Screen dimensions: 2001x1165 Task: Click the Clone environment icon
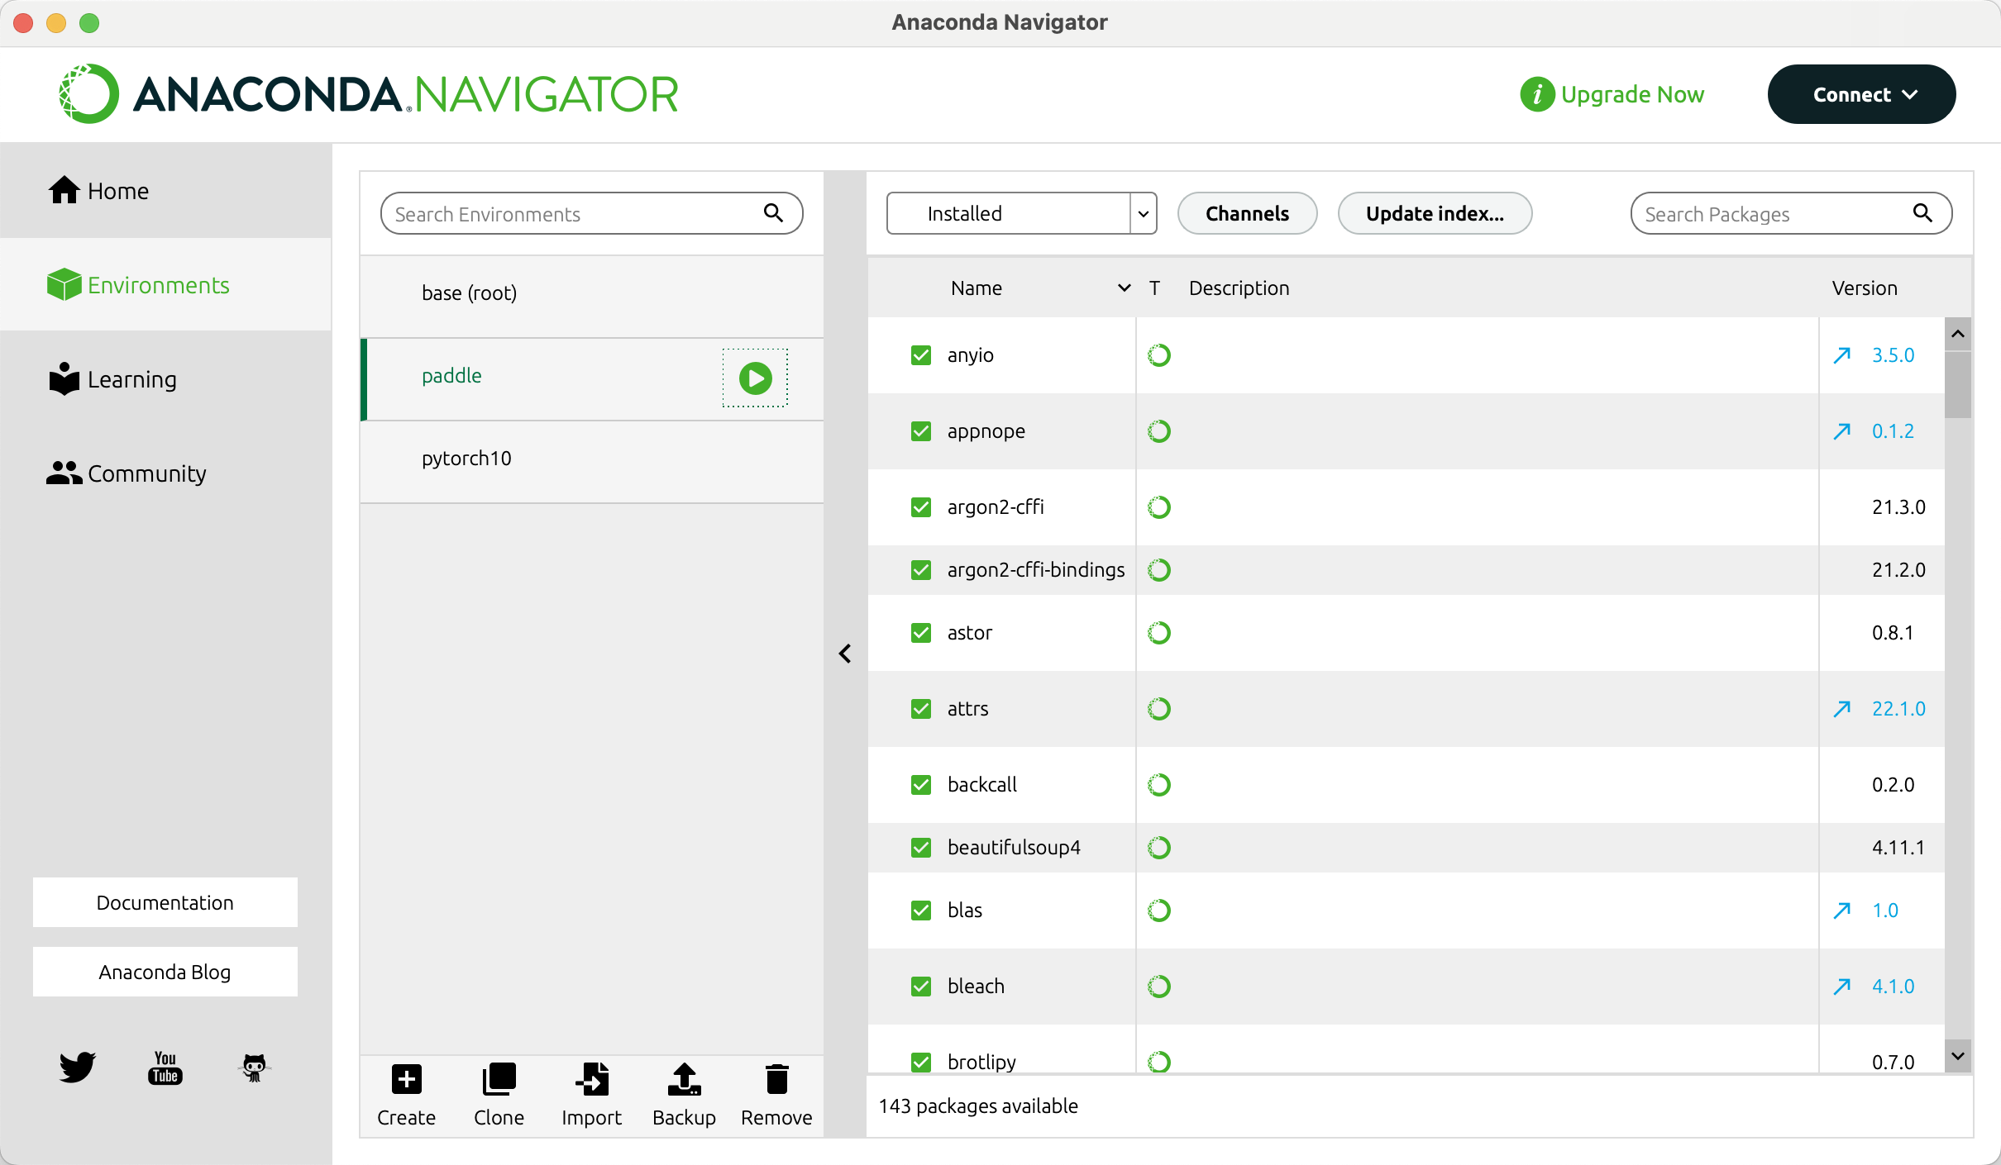tap(499, 1079)
